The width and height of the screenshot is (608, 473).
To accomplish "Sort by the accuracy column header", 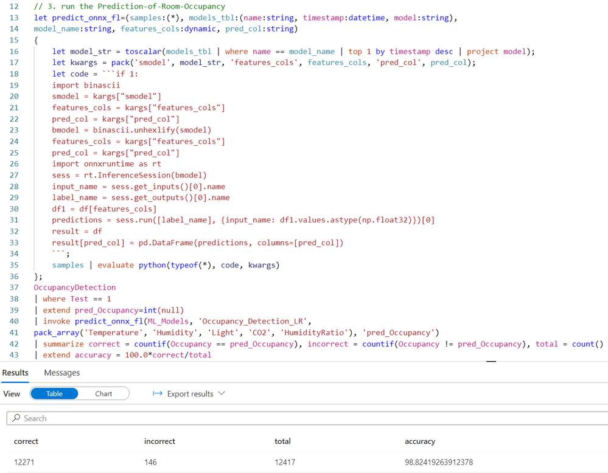I will 420,441.
